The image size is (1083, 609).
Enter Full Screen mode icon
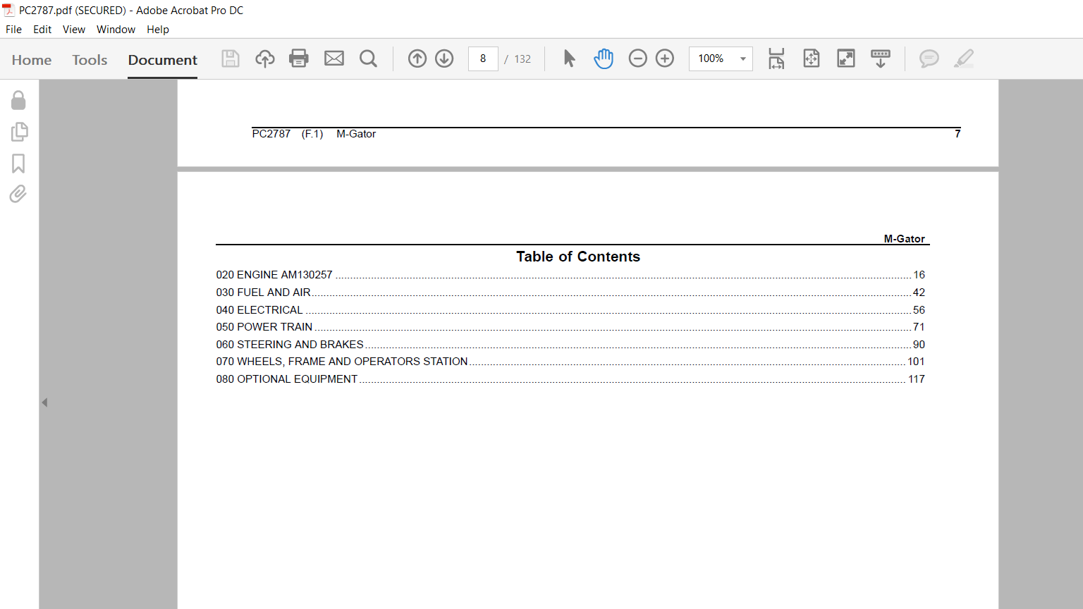click(x=846, y=59)
